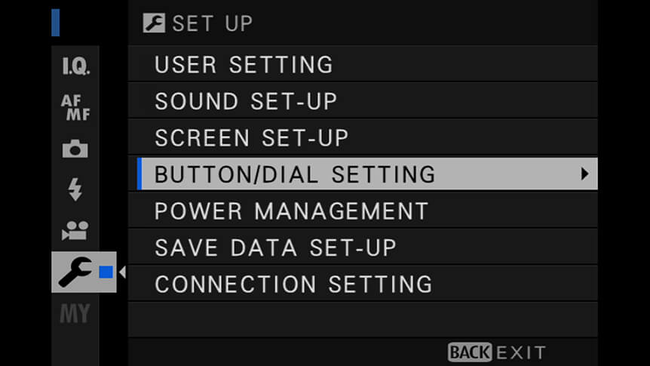
Task: Select SAVE DATA SET-UP
Action: click(x=275, y=248)
